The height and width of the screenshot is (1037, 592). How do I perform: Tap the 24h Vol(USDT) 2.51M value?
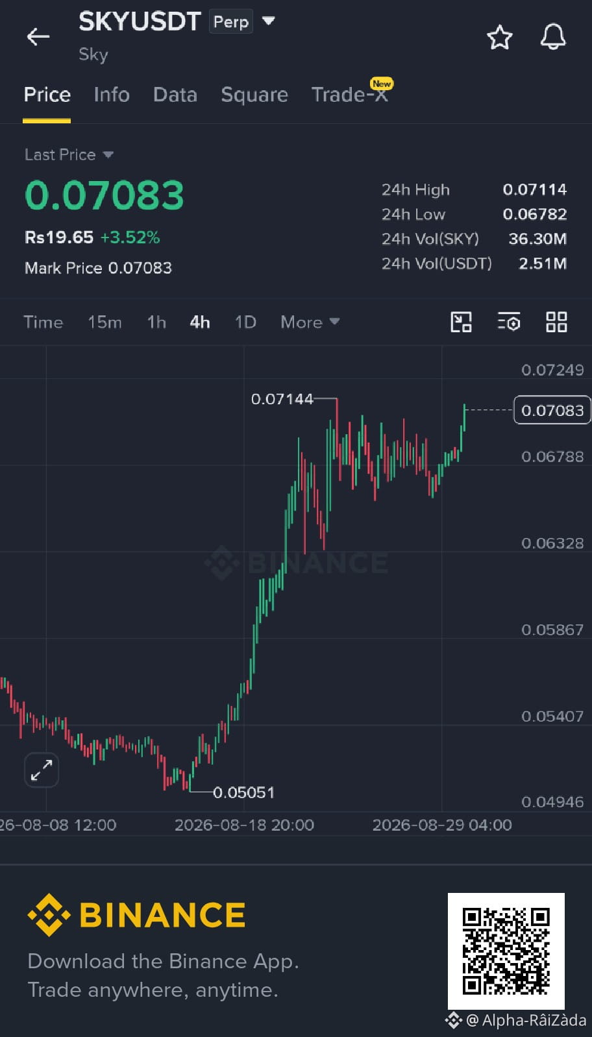tap(543, 263)
